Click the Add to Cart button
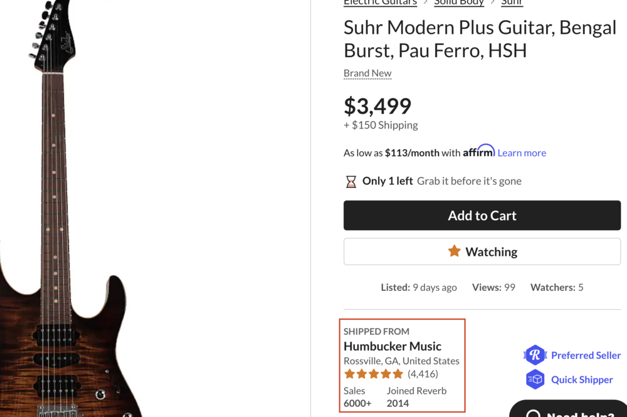This screenshot has width=627, height=417. click(x=482, y=216)
